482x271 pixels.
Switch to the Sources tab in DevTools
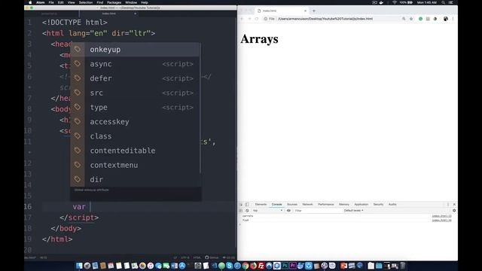292,204
